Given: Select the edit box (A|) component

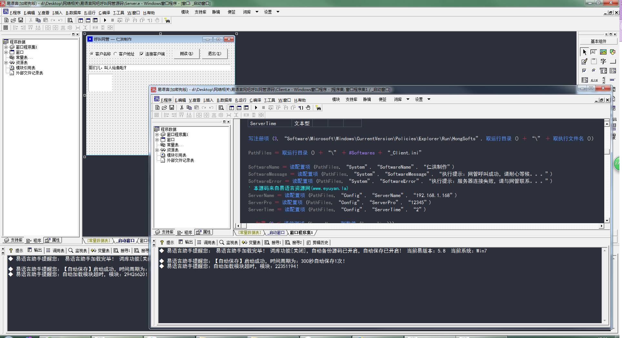Looking at the screenshot, I should pyautogui.click(x=594, y=52).
